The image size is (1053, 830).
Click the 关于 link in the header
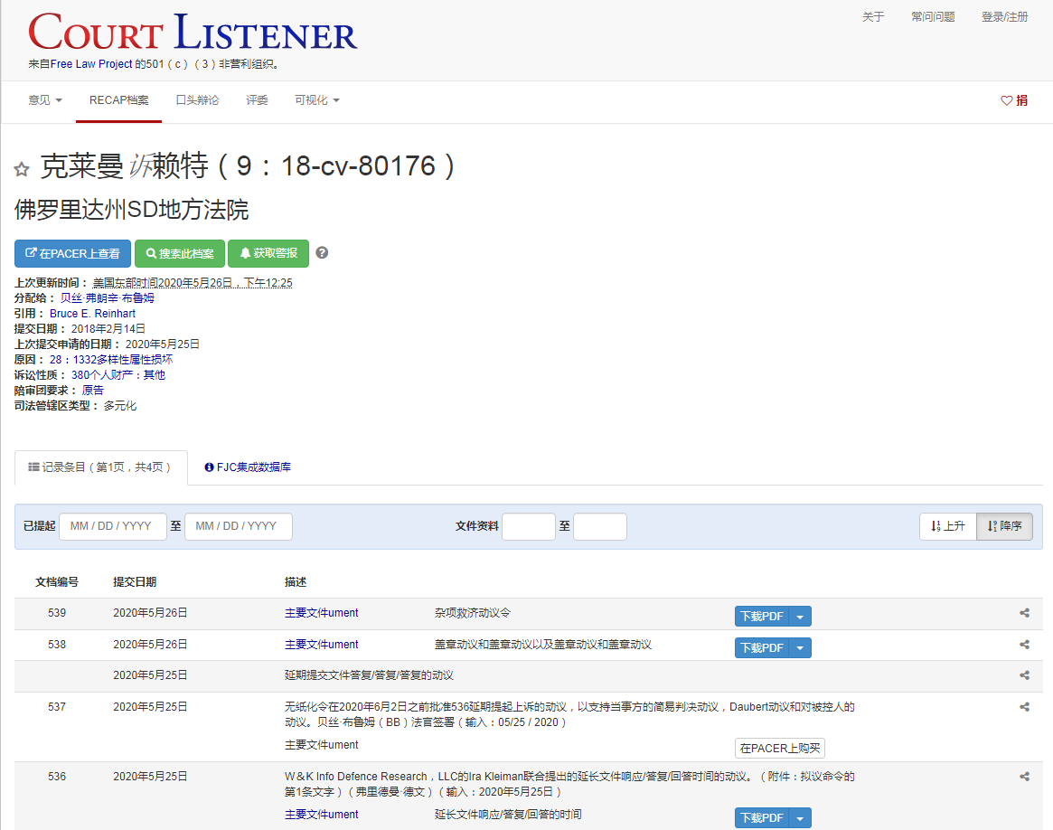(873, 17)
